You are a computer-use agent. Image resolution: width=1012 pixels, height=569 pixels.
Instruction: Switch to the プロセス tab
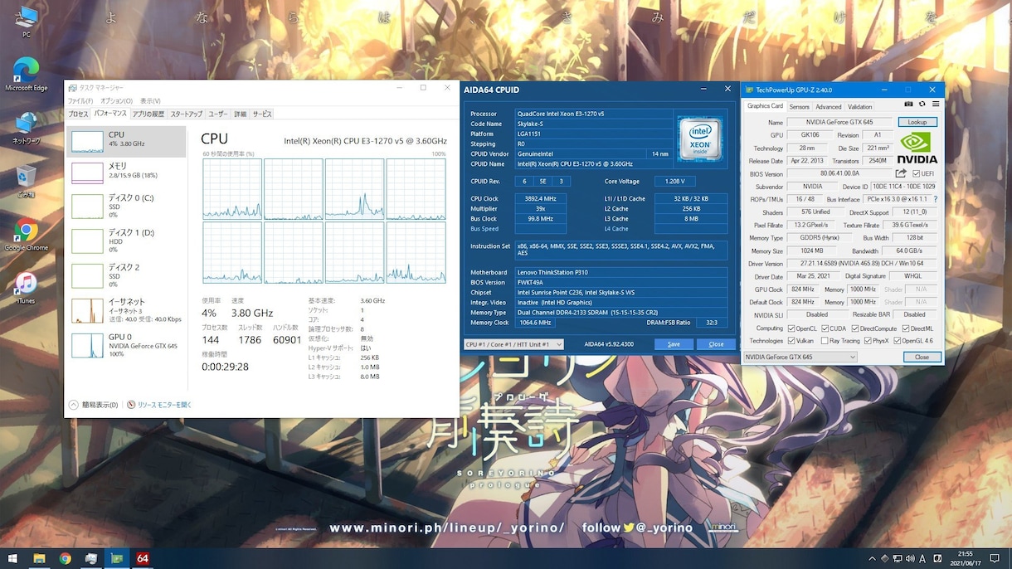pyautogui.click(x=78, y=114)
